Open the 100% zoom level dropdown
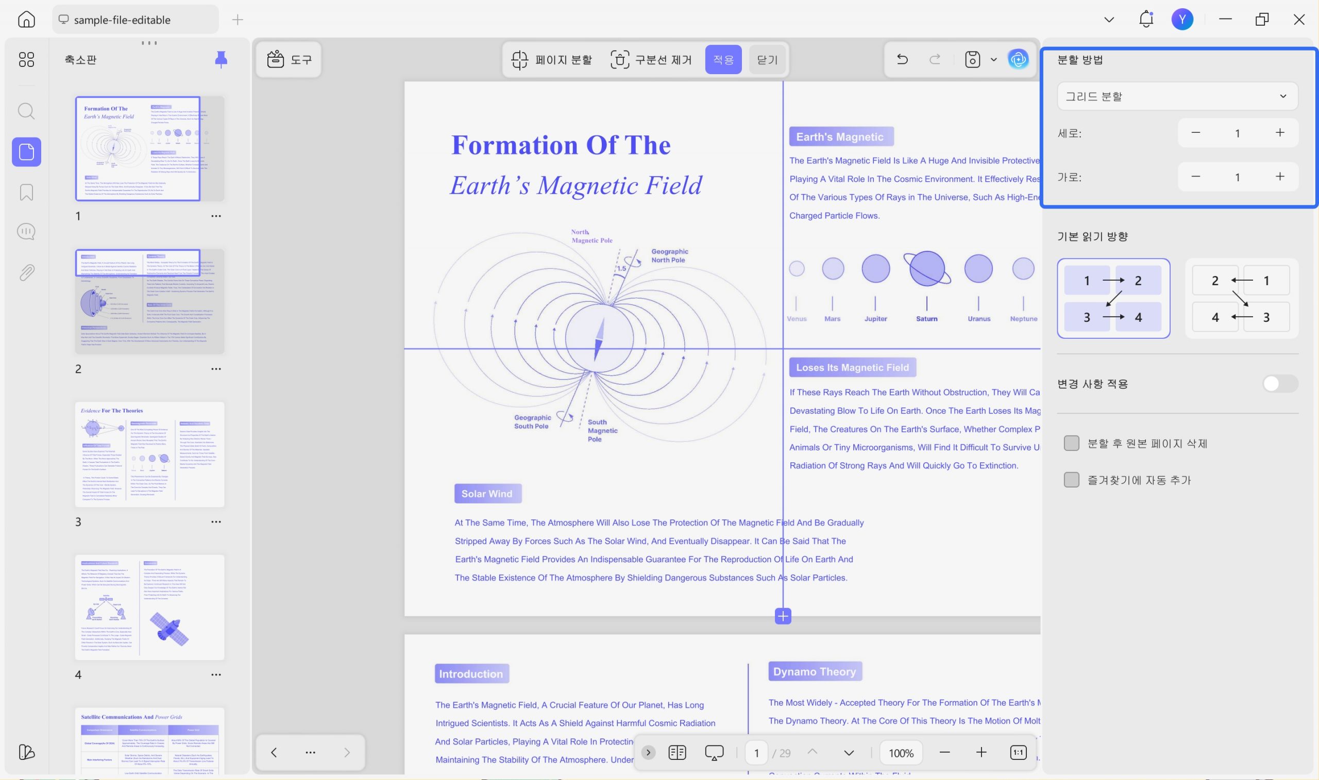Viewport: 1319px width, 780px height. tap(901, 753)
